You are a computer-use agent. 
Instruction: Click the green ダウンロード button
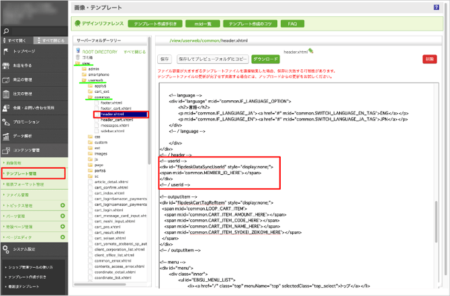click(266, 59)
